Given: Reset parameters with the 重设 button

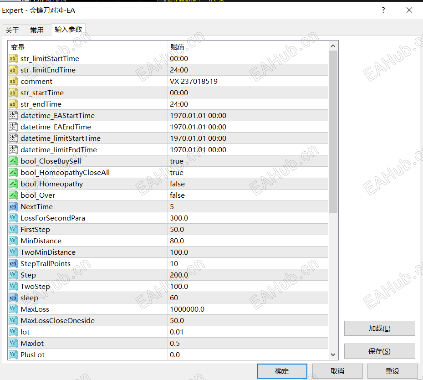Looking at the screenshot, I should 392,371.
